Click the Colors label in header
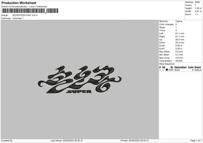The image size is (203, 143). point(188,5)
